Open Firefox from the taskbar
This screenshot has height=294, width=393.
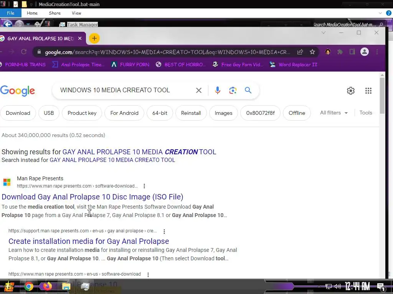[47, 286]
